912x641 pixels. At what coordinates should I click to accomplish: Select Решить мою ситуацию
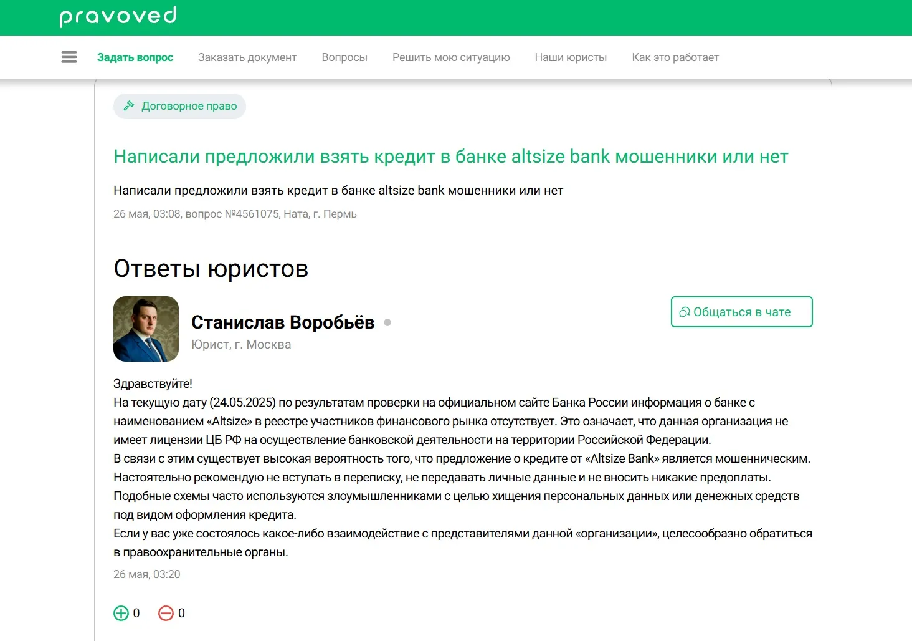451,57
